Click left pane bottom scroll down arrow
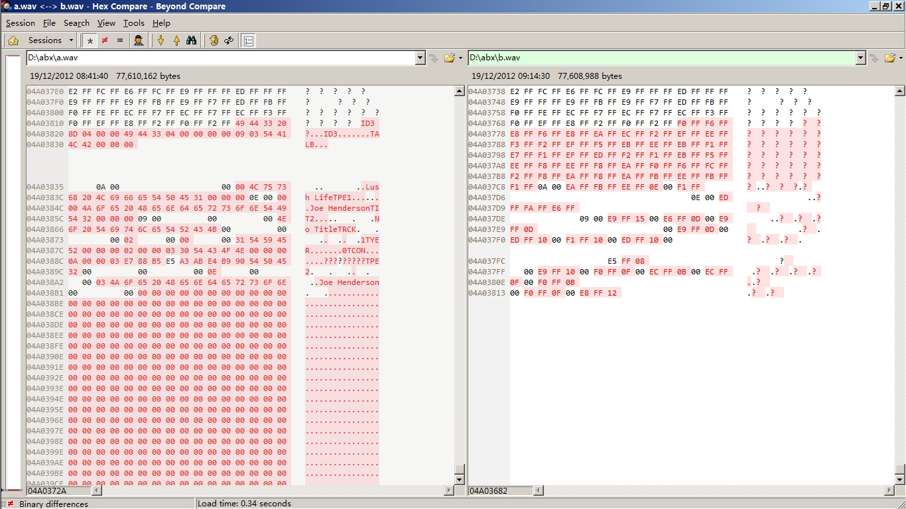This screenshot has height=509, width=906. 460,479
